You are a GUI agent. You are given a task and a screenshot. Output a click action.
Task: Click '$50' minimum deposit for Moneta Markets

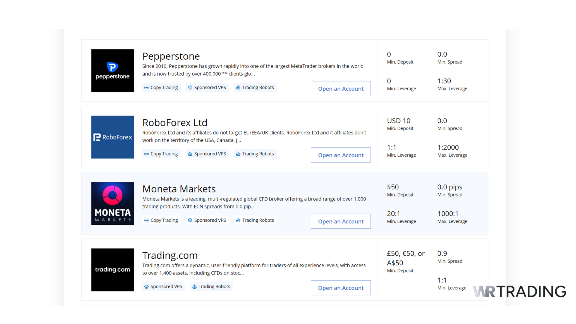coord(393,187)
